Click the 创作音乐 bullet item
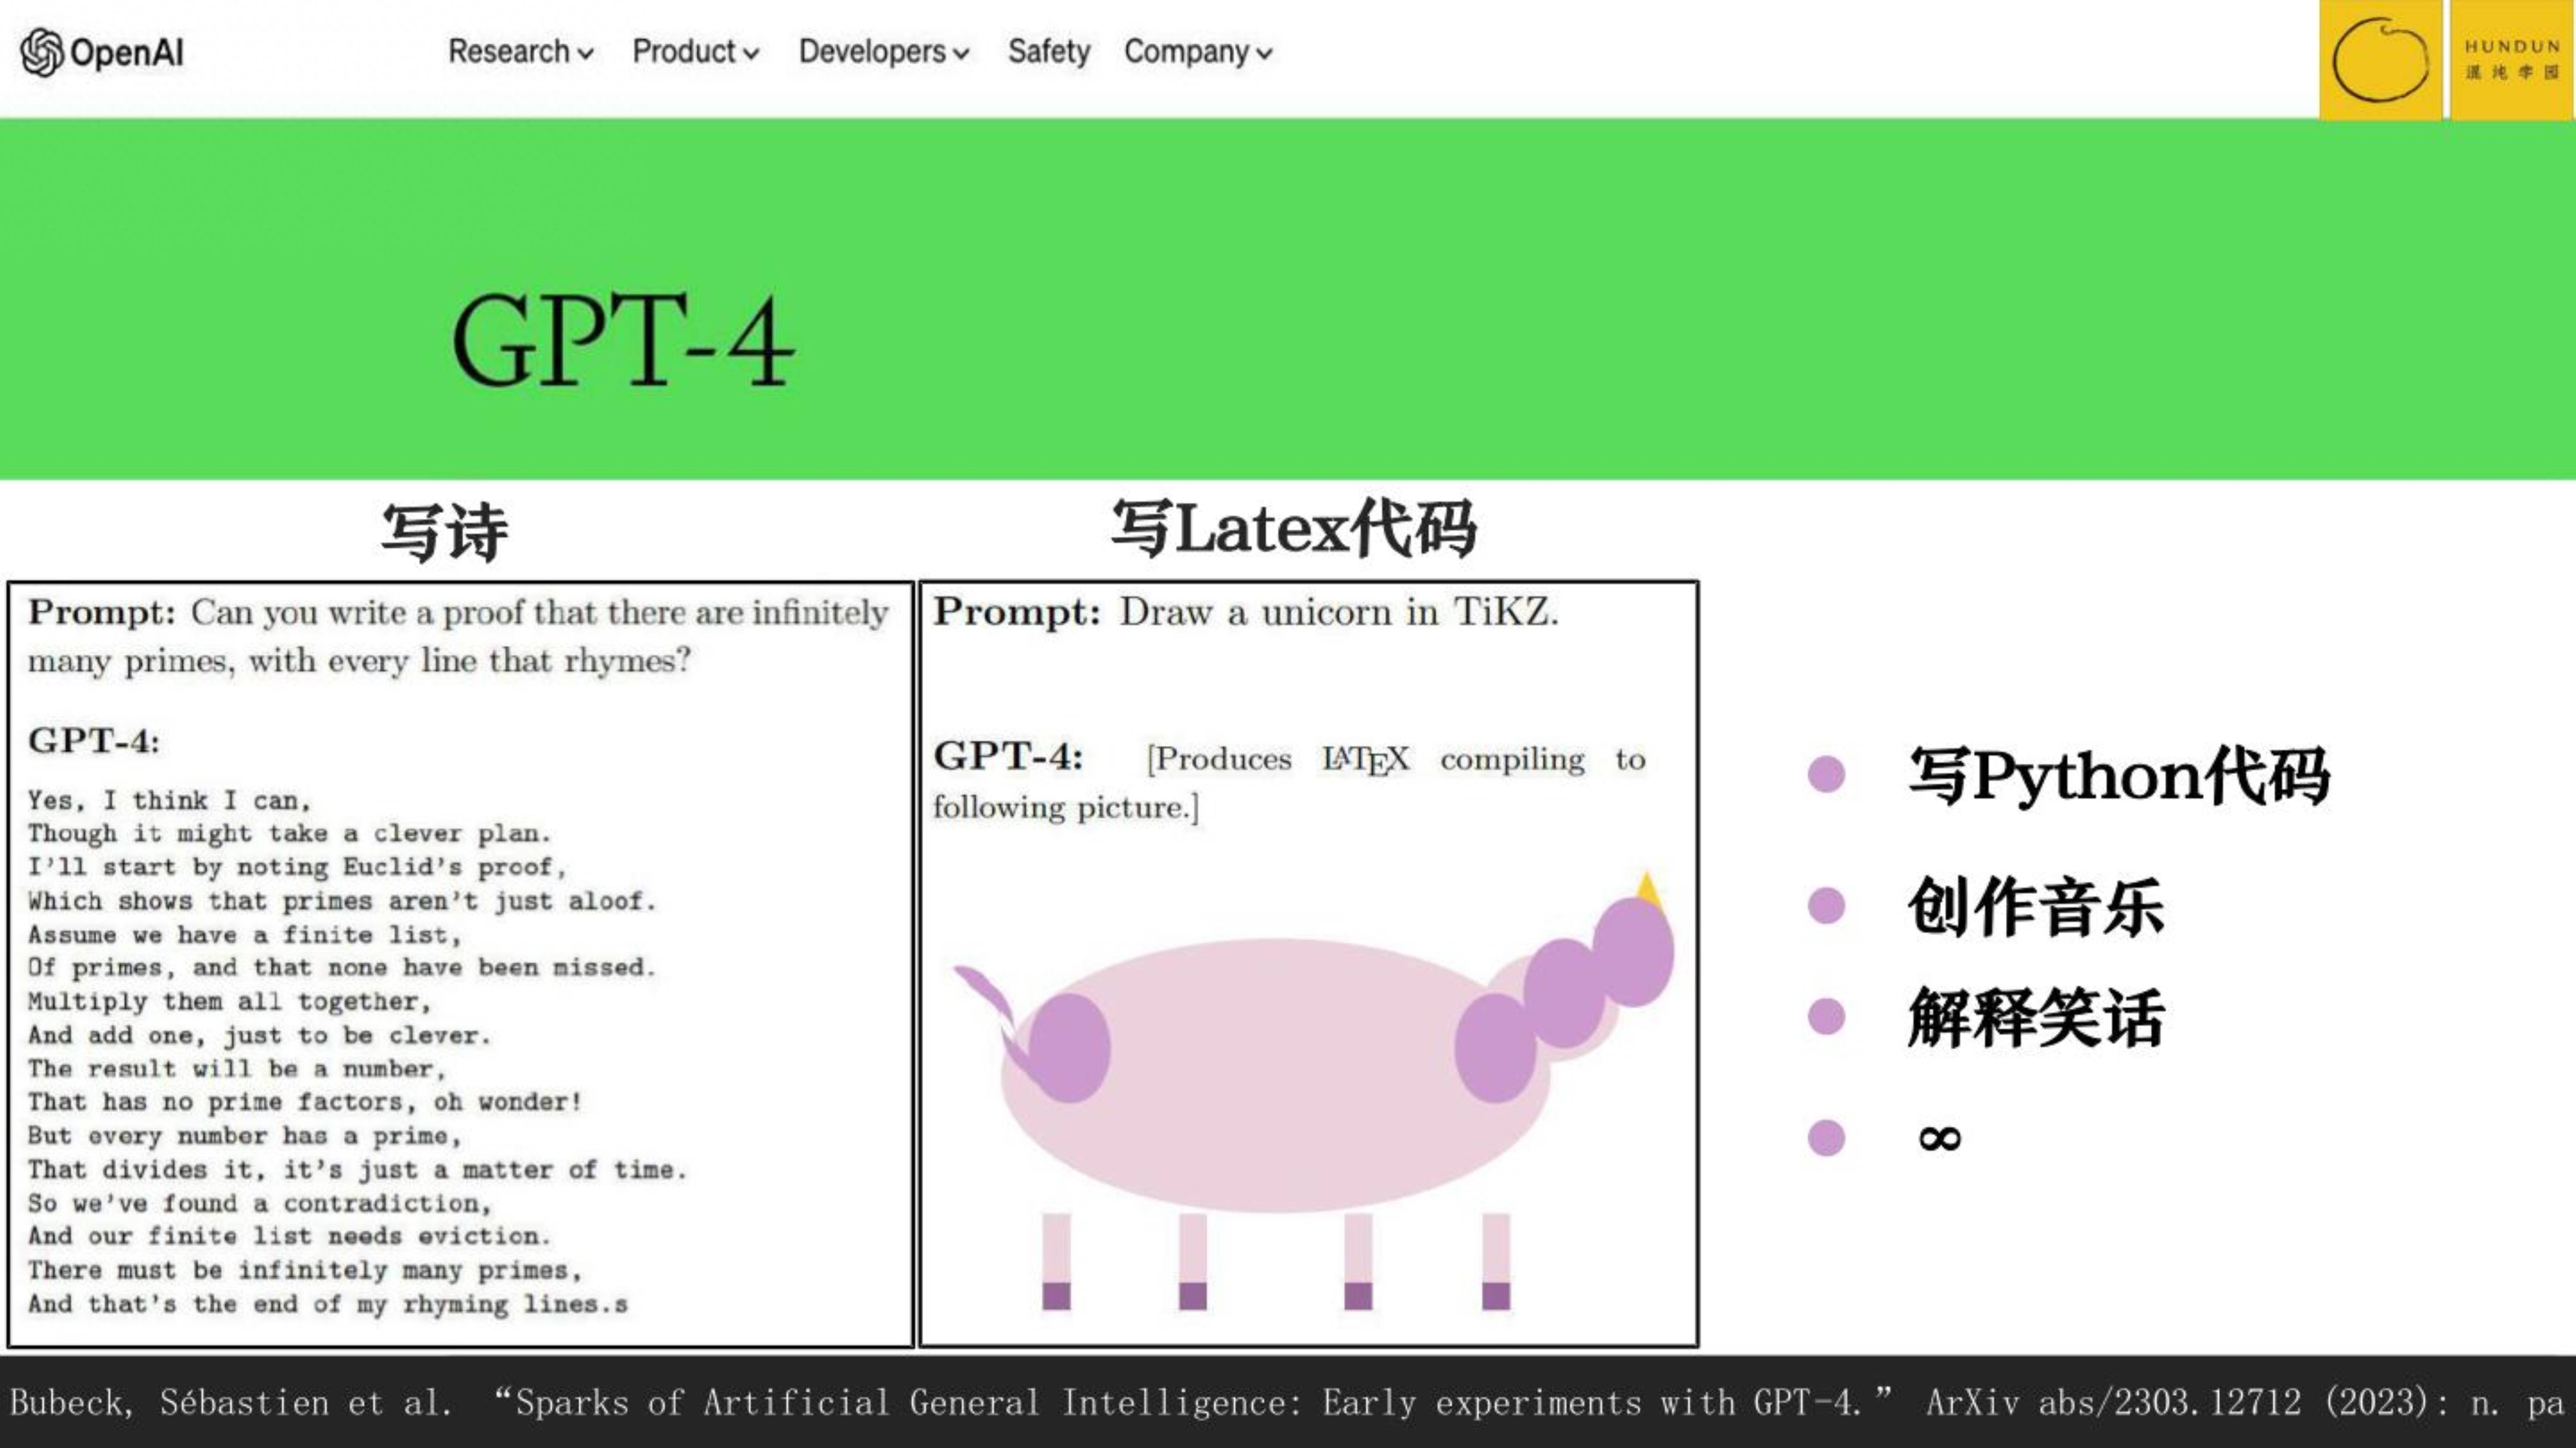The width and height of the screenshot is (2576, 1448). coord(2035,907)
